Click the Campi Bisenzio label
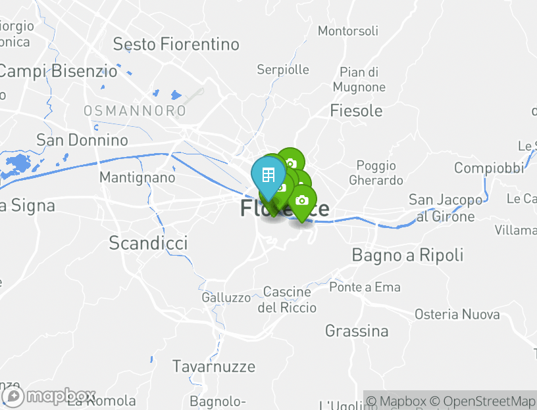 [57, 72]
